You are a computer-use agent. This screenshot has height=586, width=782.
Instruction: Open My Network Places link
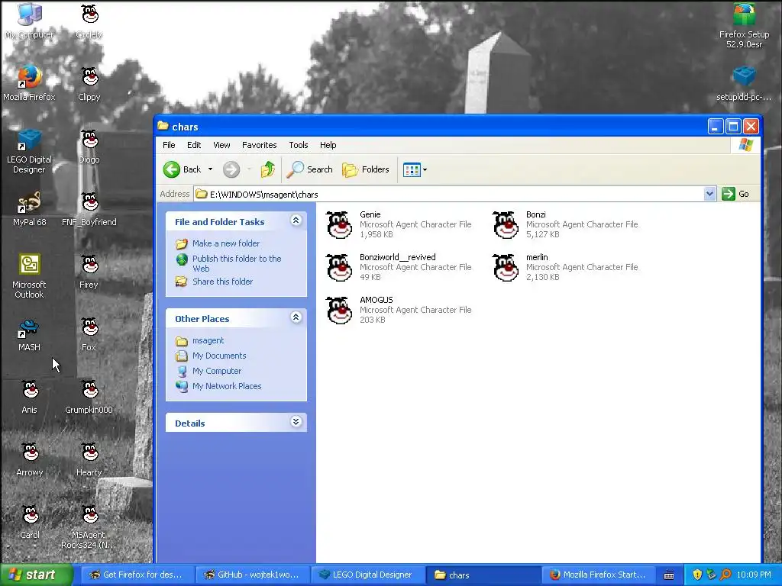227,386
